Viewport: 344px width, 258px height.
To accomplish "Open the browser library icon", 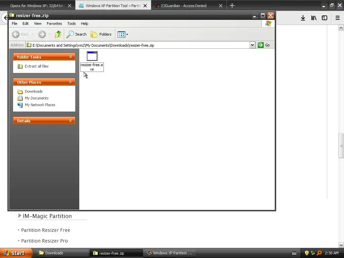I will tap(314, 18).
